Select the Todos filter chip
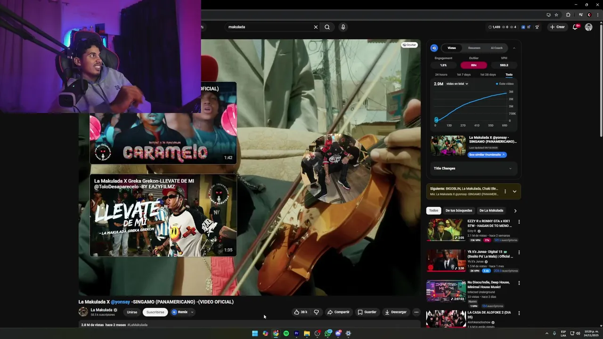Image resolution: width=603 pixels, height=339 pixels. coord(433,210)
